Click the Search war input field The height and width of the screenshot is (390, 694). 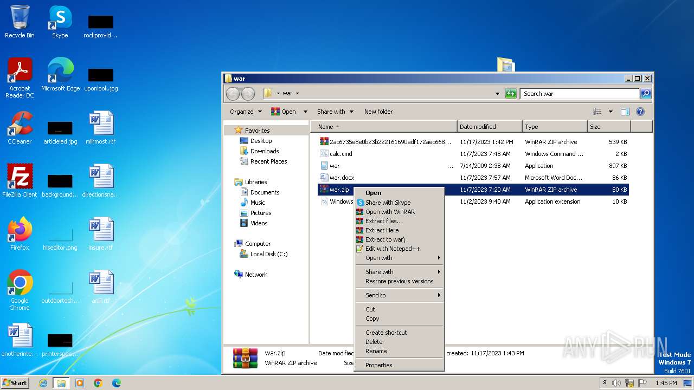click(580, 94)
